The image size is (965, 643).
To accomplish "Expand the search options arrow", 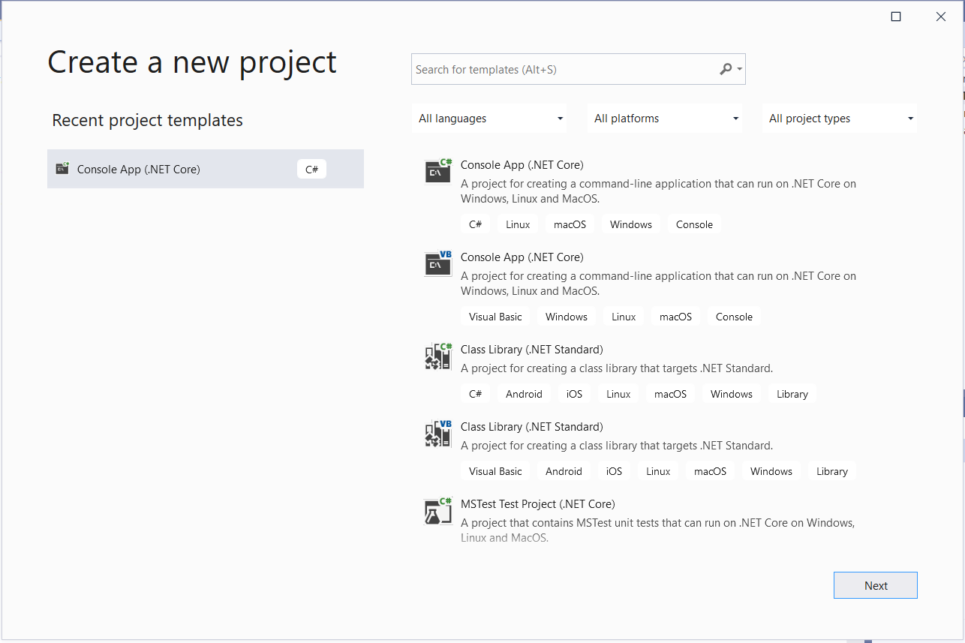I will 740,70.
